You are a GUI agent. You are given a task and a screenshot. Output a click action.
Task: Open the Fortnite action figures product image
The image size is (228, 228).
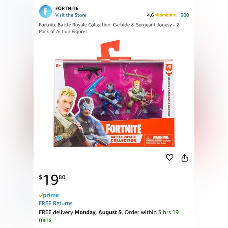[114, 94]
